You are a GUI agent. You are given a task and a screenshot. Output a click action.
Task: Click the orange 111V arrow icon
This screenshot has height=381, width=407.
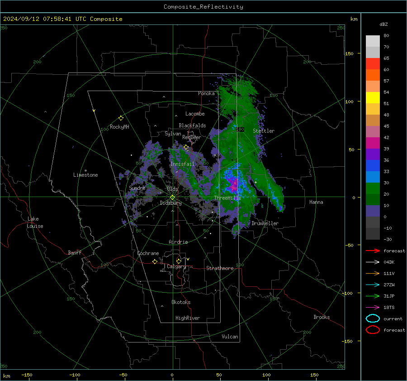coord(373,273)
